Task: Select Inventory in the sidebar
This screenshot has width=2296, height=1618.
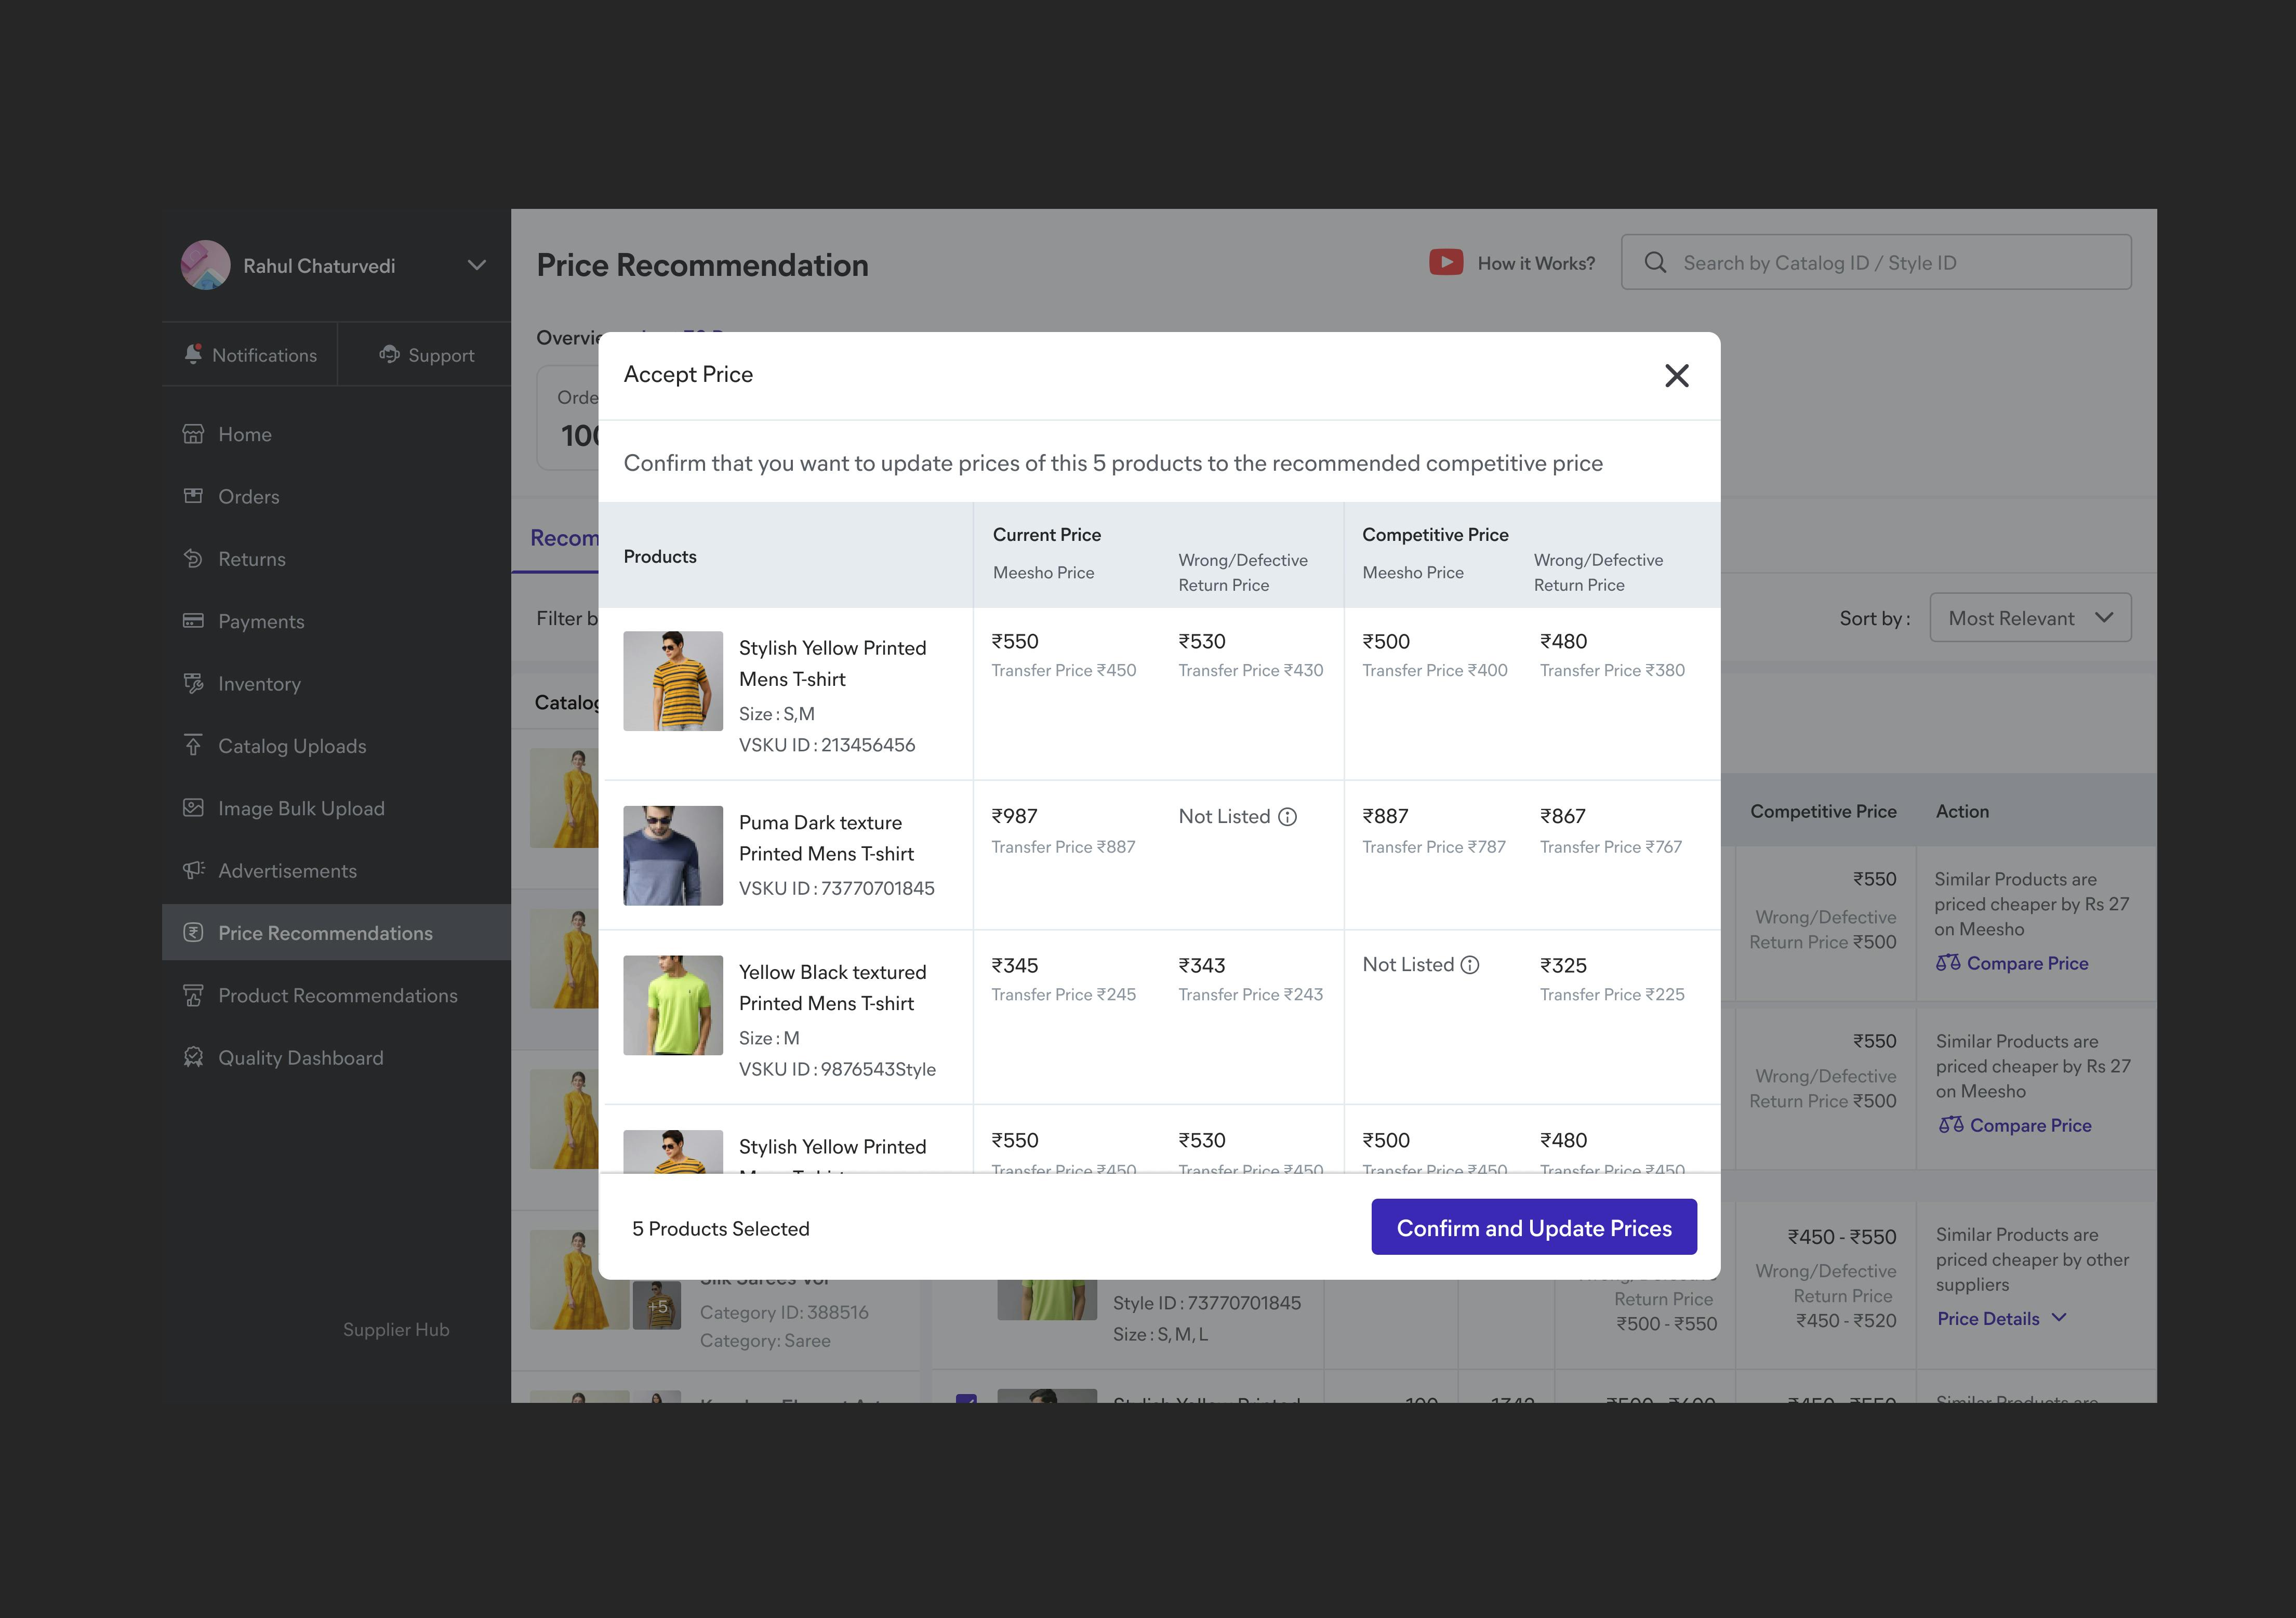Action: [336, 683]
